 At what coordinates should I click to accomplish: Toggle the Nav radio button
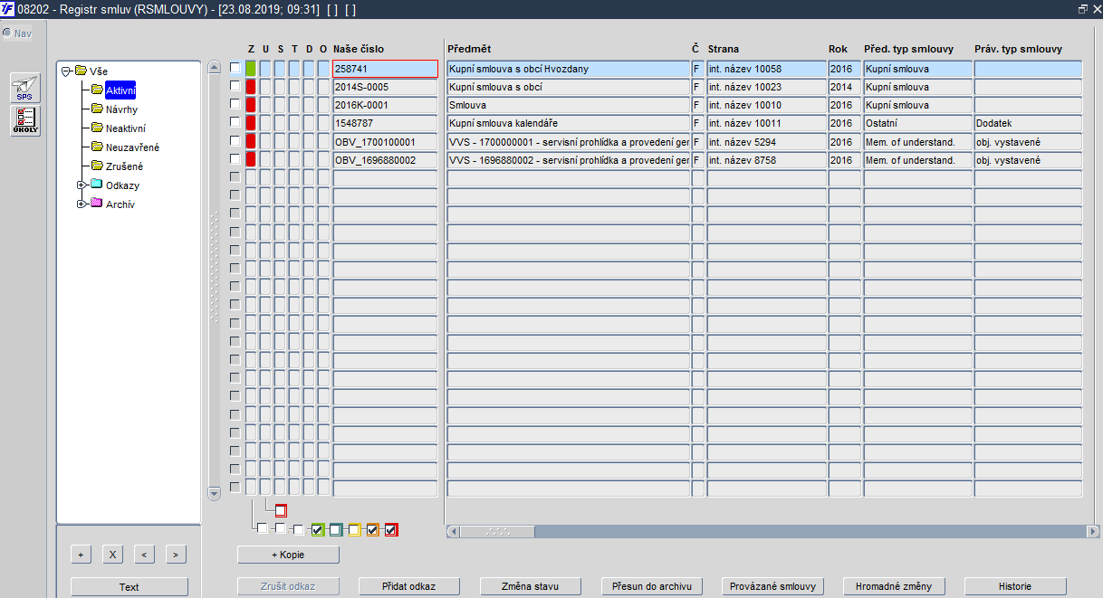point(7,33)
